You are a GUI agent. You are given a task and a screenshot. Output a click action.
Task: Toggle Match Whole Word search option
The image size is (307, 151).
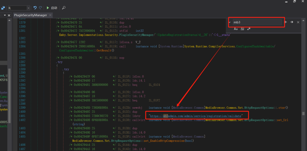[242, 29]
